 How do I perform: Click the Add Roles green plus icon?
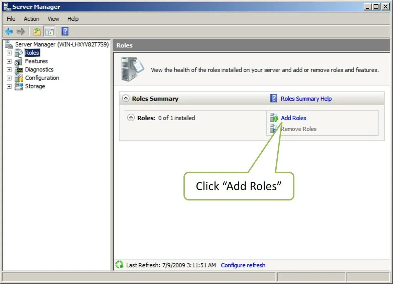pyautogui.click(x=274, y=118)
